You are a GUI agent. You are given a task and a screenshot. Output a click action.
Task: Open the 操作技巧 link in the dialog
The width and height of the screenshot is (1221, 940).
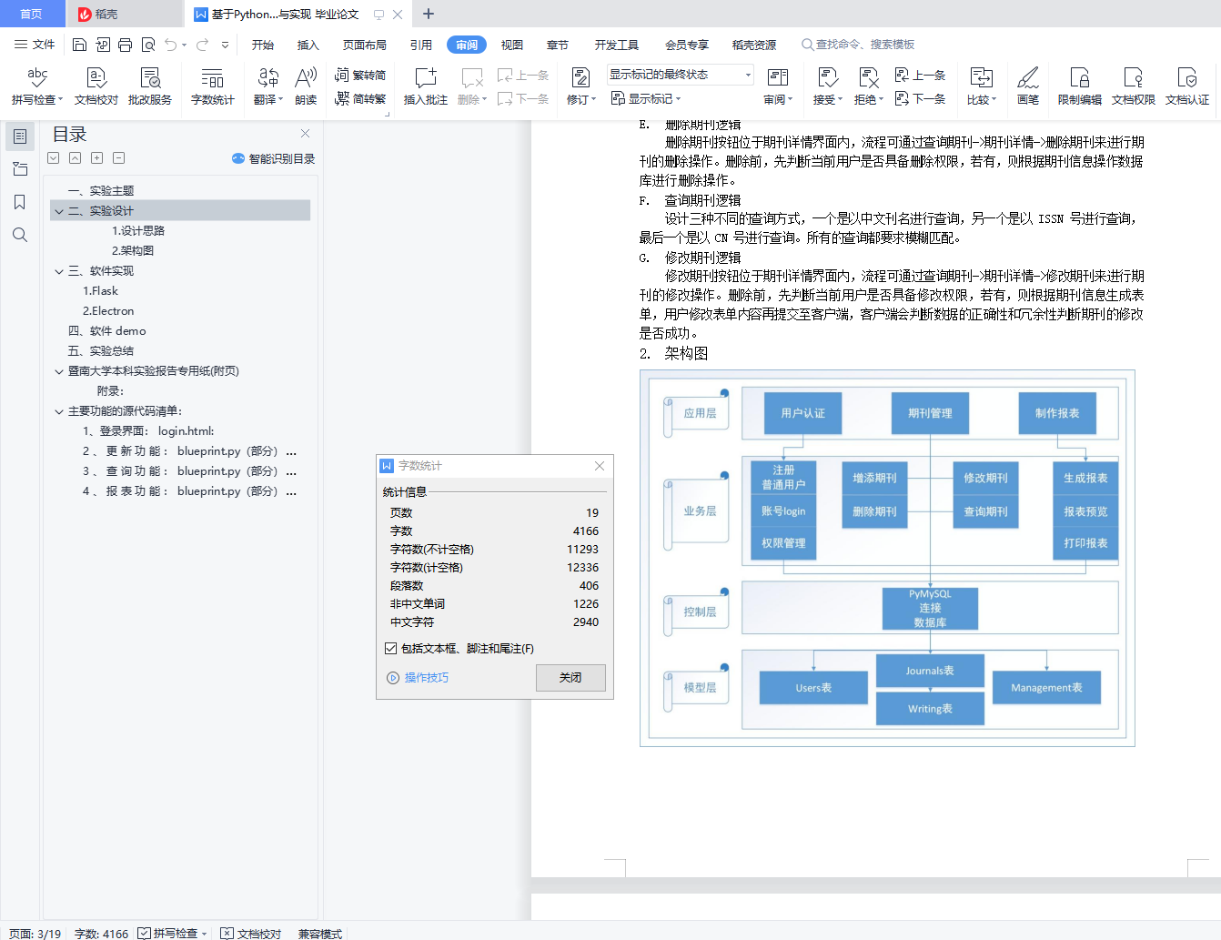418,678
